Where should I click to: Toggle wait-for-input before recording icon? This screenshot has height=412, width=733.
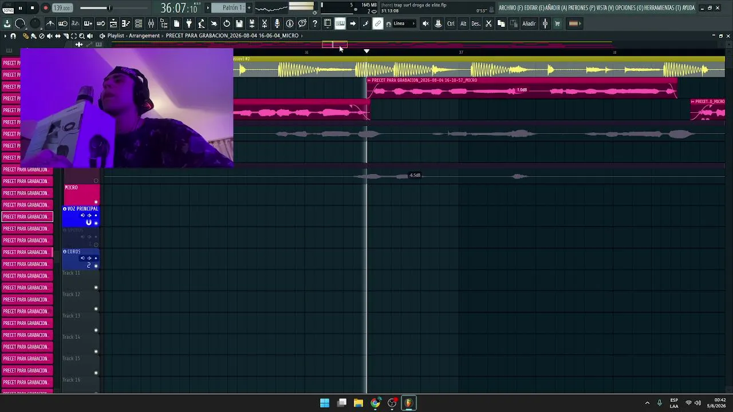coord(63,23)
